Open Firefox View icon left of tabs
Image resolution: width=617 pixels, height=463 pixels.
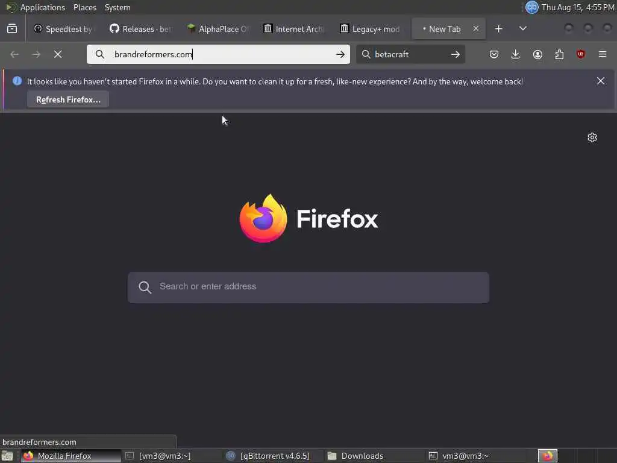coord(12,29)
